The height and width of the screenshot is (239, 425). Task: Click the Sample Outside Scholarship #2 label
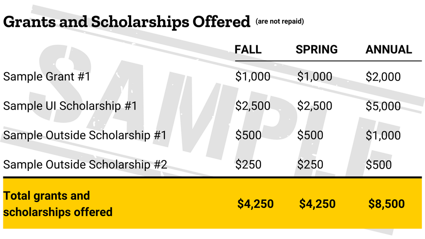(x=85, y=164)
